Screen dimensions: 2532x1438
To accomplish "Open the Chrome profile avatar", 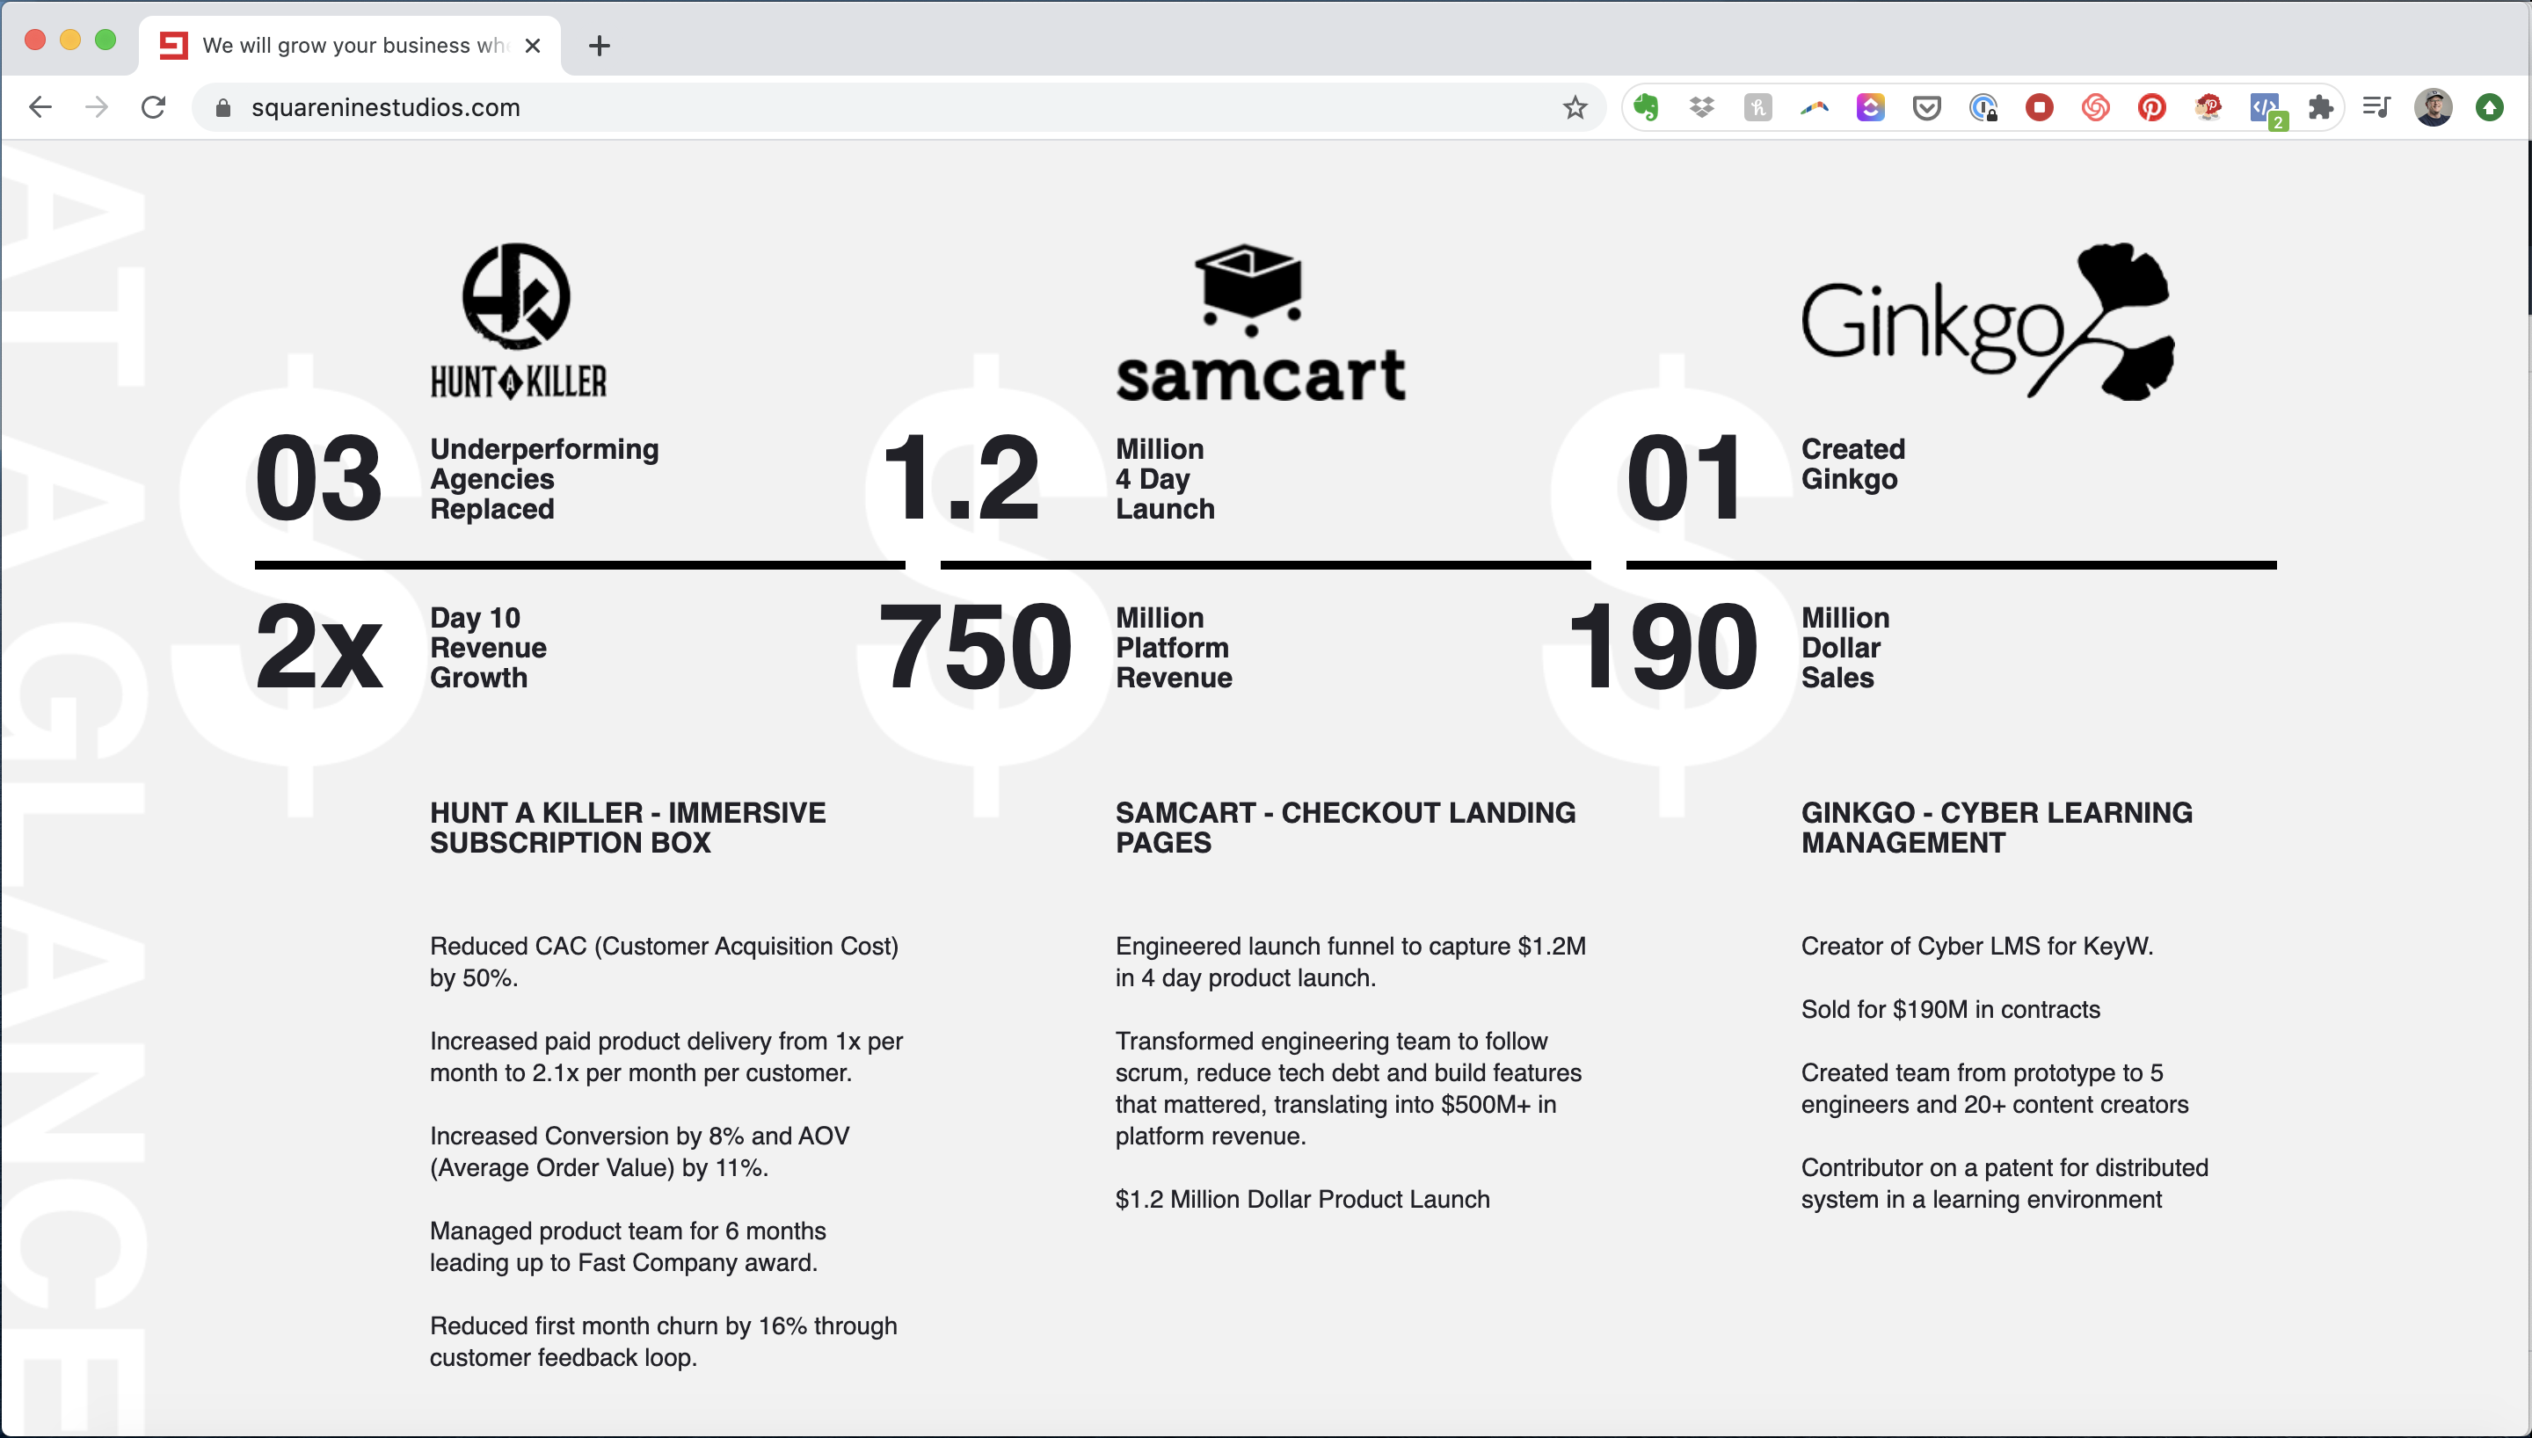I will tap(2434, 106).
